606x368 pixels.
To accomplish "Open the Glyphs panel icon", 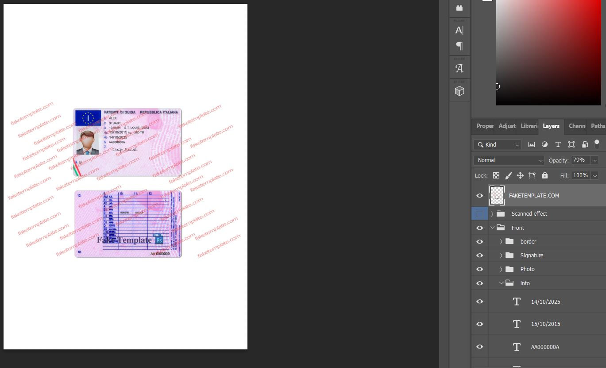I will click(x=459, y=69).
